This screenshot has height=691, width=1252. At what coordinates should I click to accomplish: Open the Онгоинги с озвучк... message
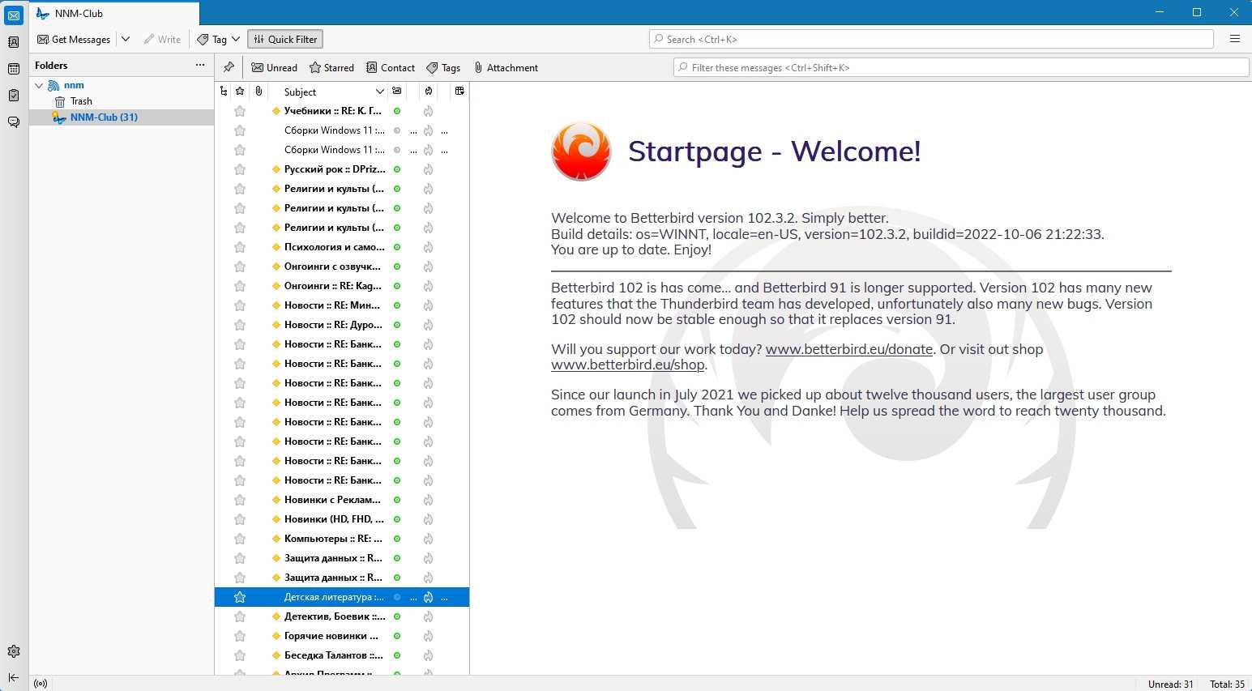click(332, 267)
